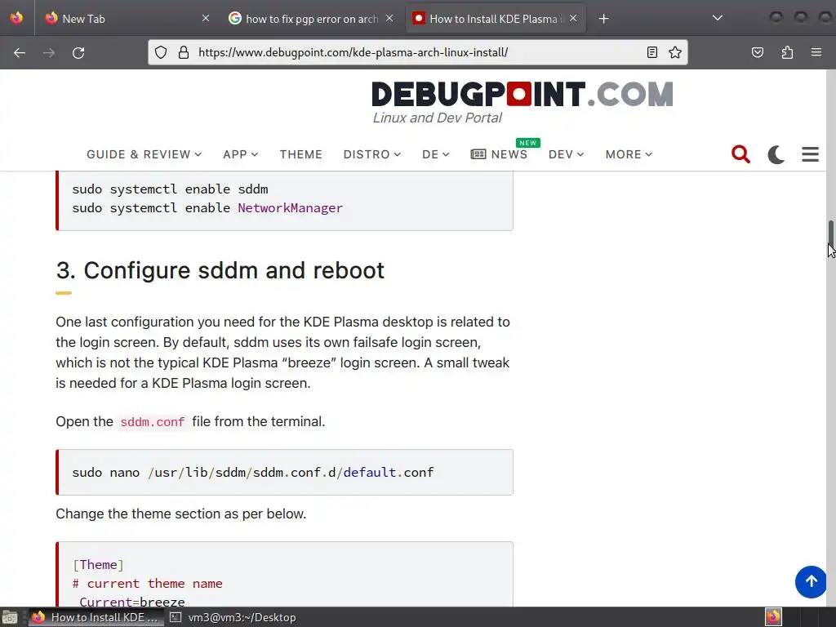Close the pgp error search tab
The height and width of the screenshot is (627, 836).
[x=389, y=19]
